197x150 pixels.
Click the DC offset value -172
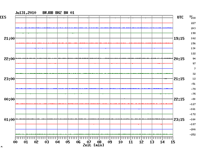[192, 114]
